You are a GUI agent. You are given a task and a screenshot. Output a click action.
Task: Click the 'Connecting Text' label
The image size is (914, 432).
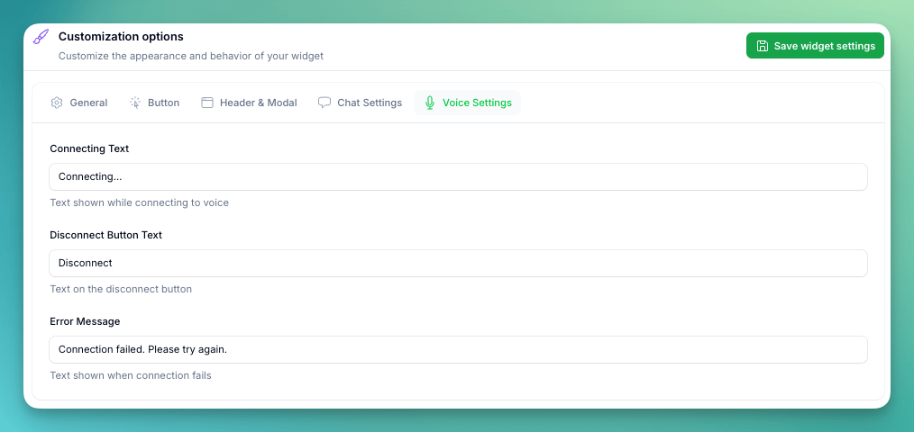click(89, 148)
